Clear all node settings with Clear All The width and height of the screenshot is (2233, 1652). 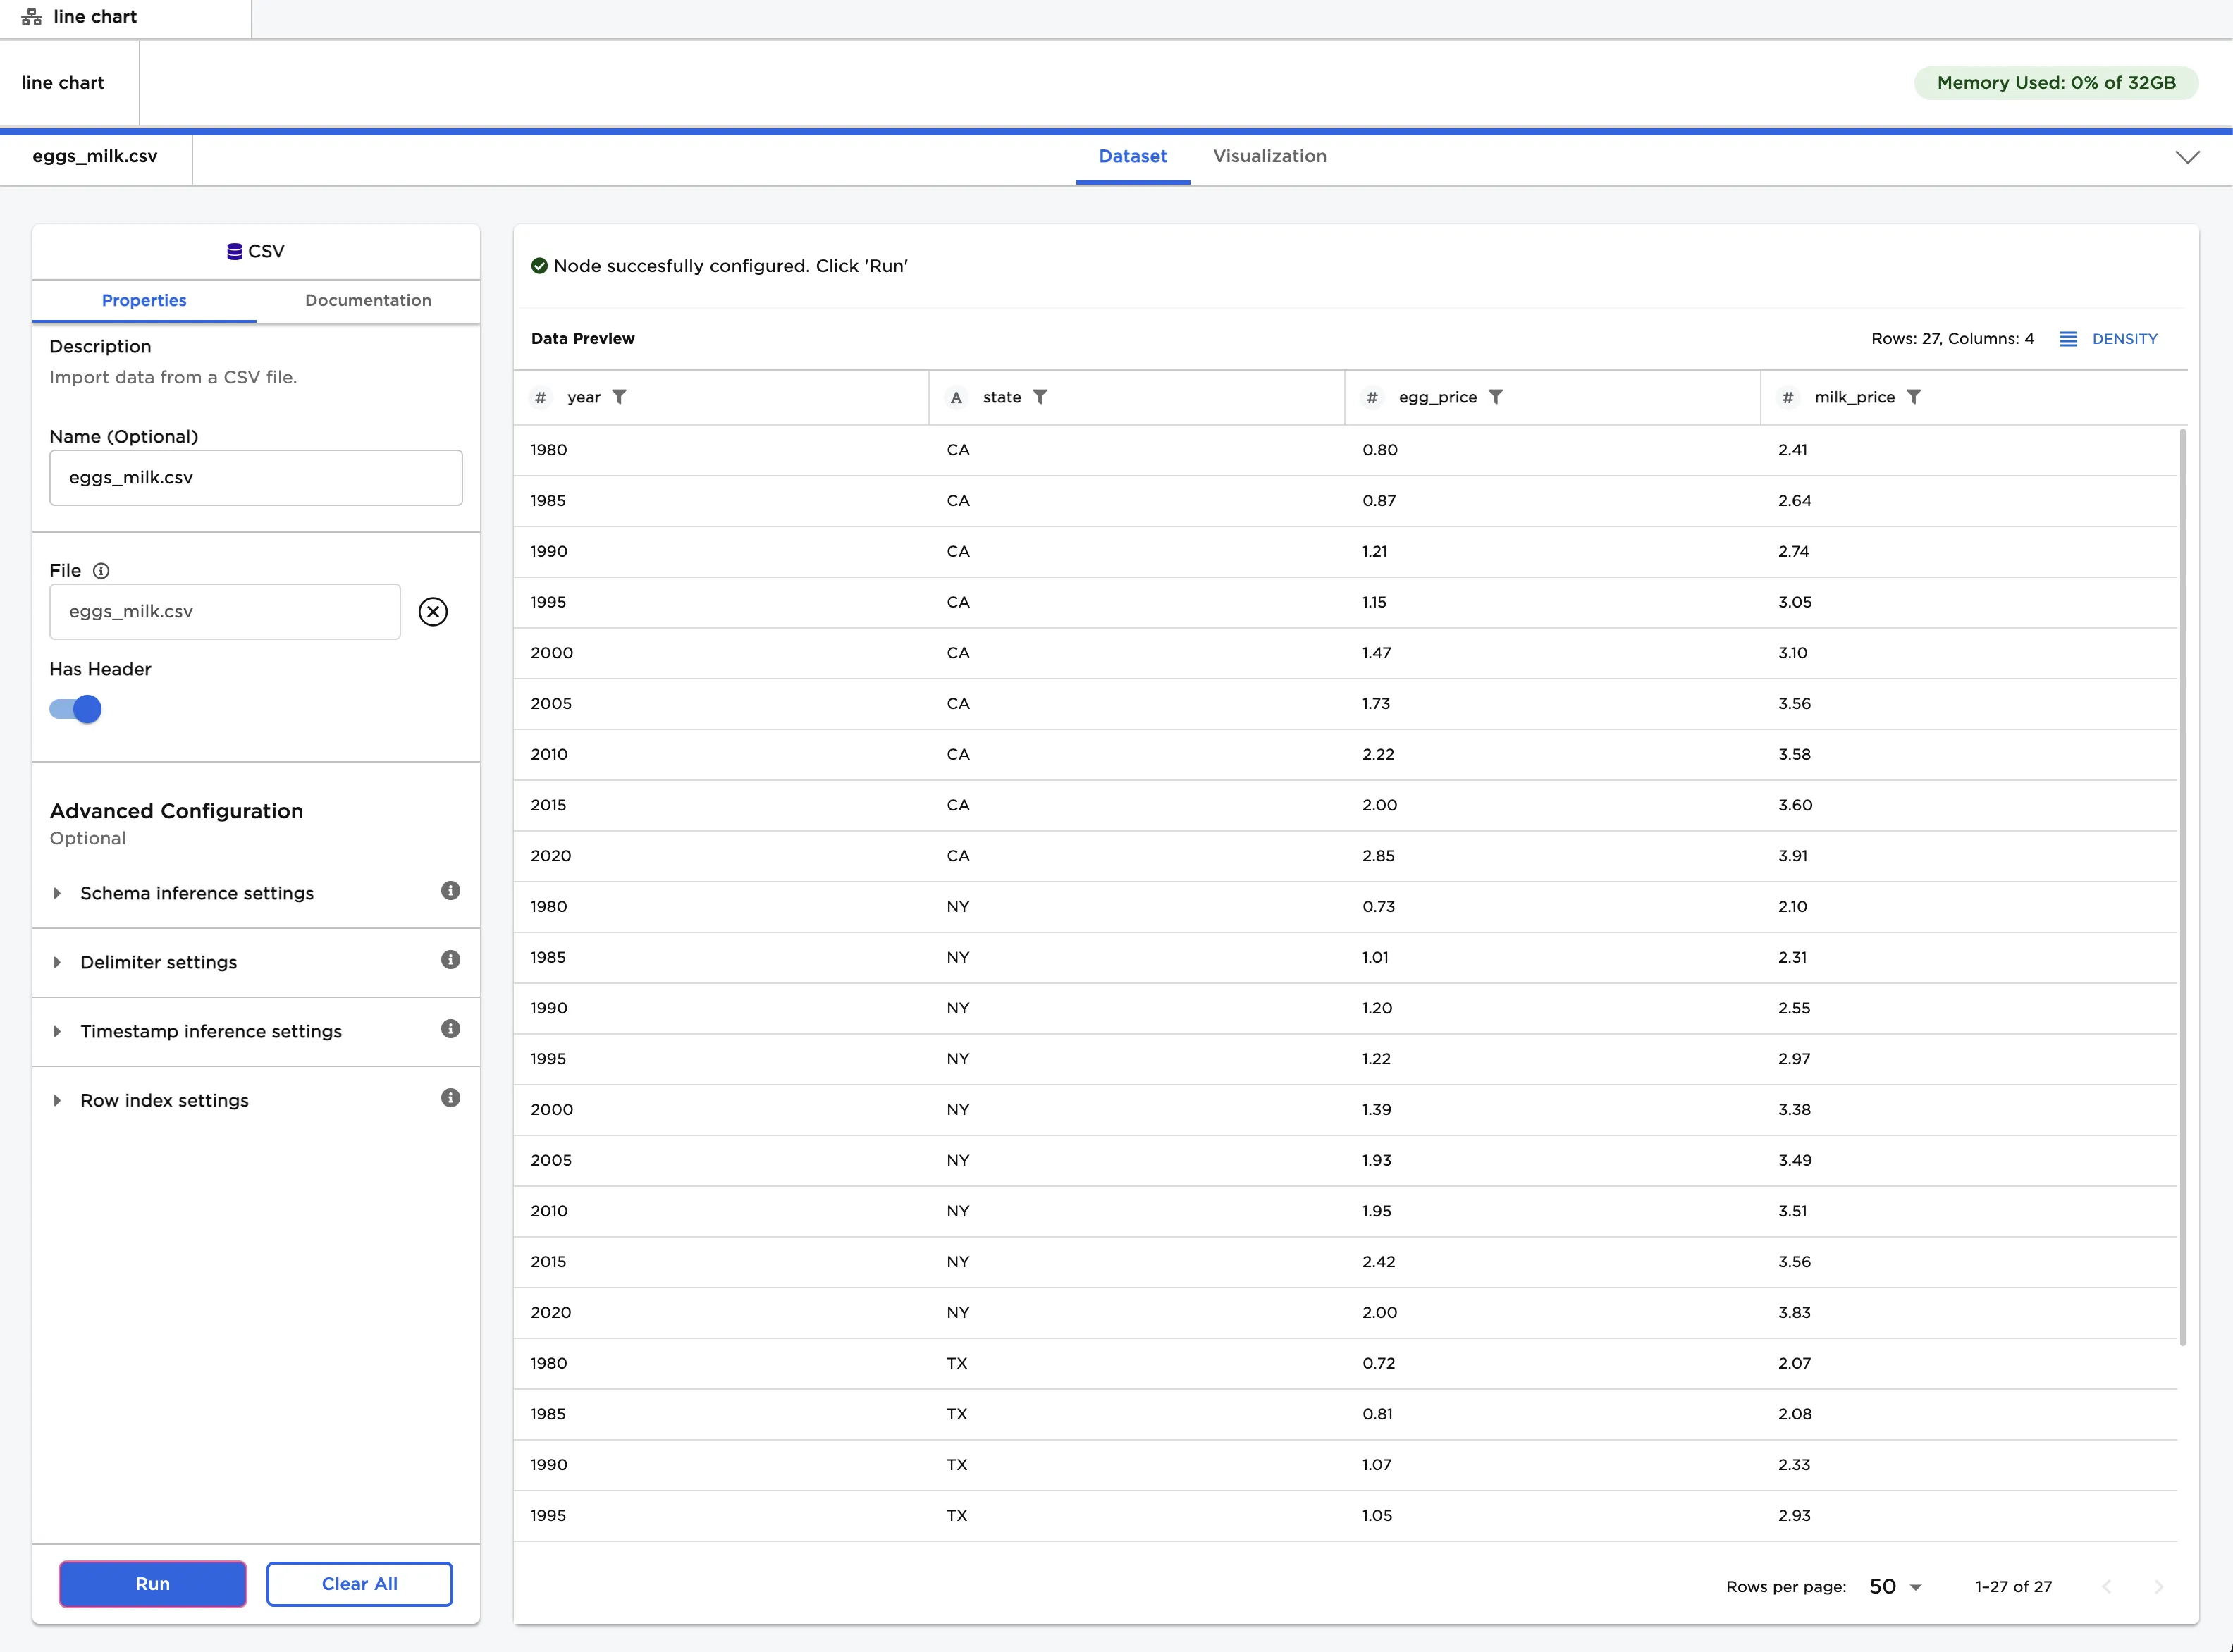pyautogui.click(x=359, y=1583)
